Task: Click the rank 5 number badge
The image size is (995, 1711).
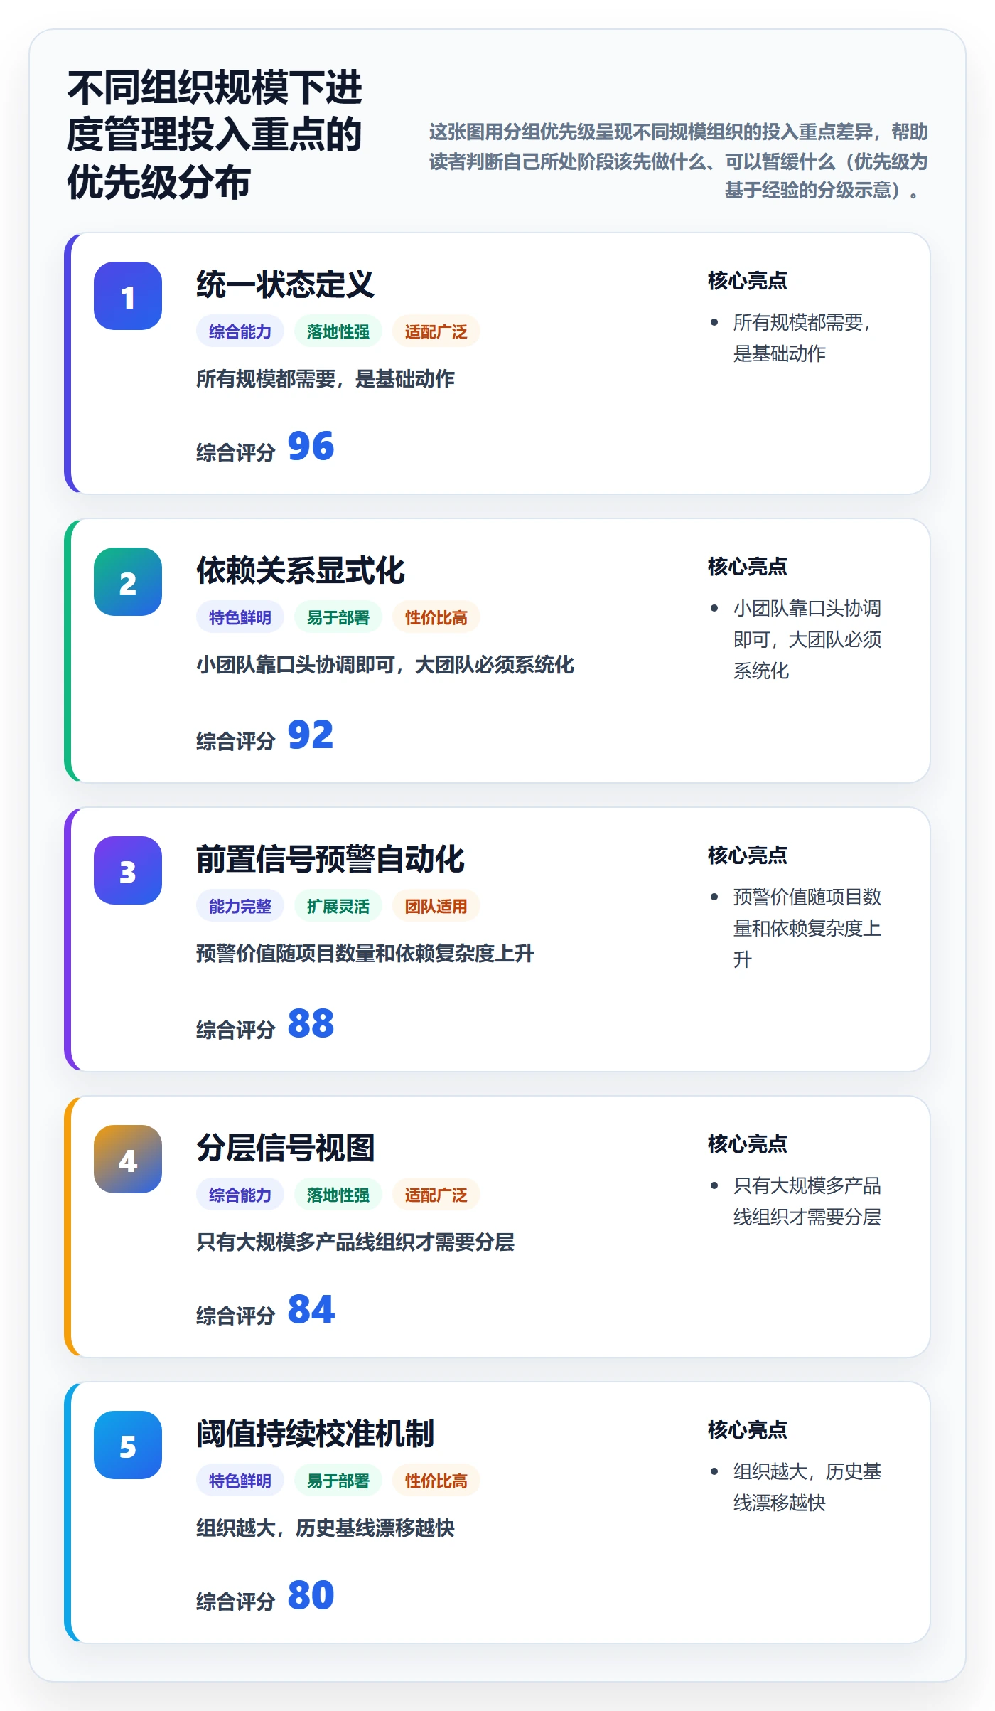Action: [128, 1445]
